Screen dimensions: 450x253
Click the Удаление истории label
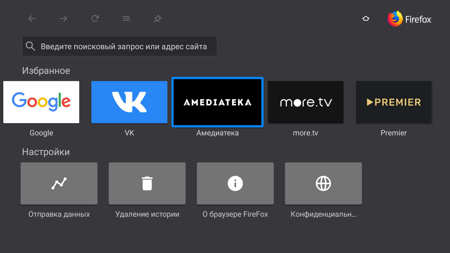point(147,214)
